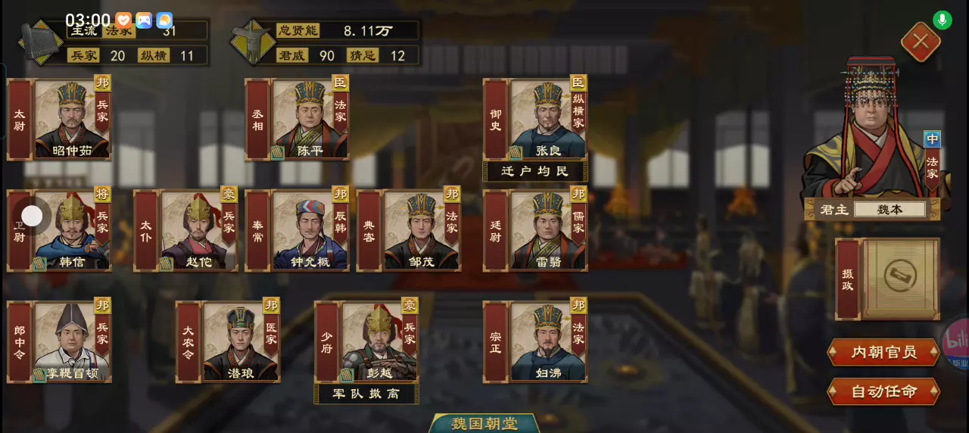969x433 pixels.
Task: Open the scroll icon in the top-left corner
Action: pos(39,43)
